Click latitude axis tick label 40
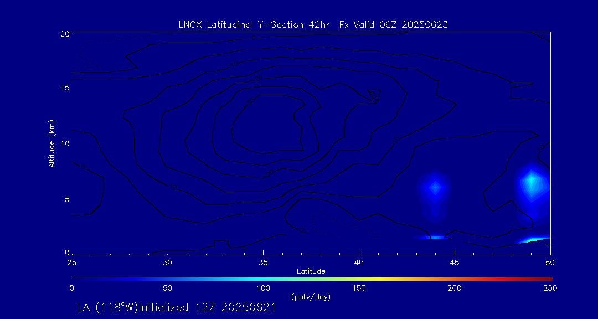 point(359,263)
